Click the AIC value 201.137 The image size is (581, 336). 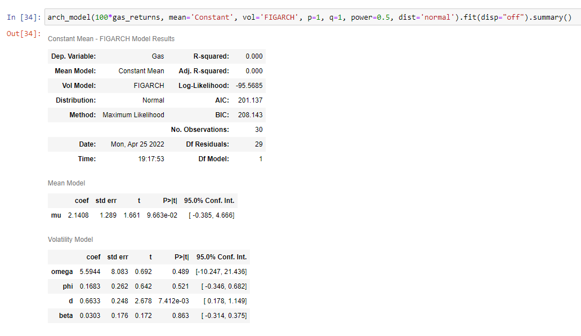tap(252, 100)
